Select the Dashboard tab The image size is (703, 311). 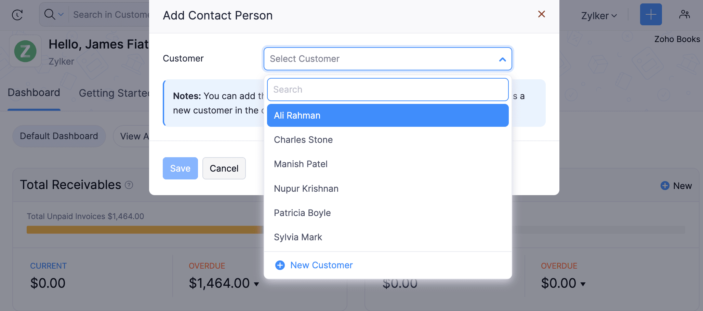coord(34,92)
